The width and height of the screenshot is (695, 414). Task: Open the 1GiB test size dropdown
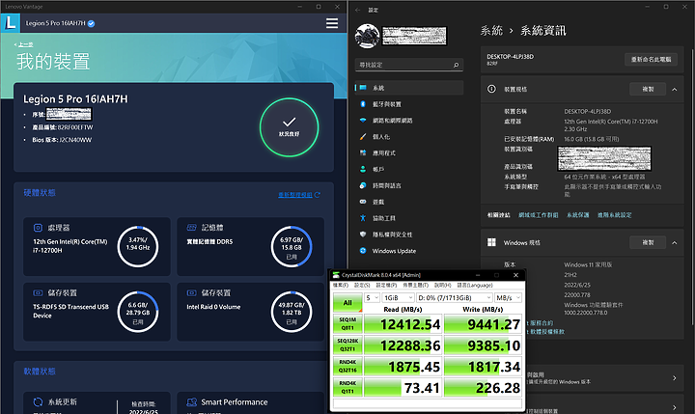point(398,298)
